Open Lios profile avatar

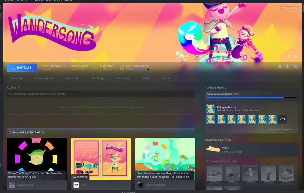[76, 185]
